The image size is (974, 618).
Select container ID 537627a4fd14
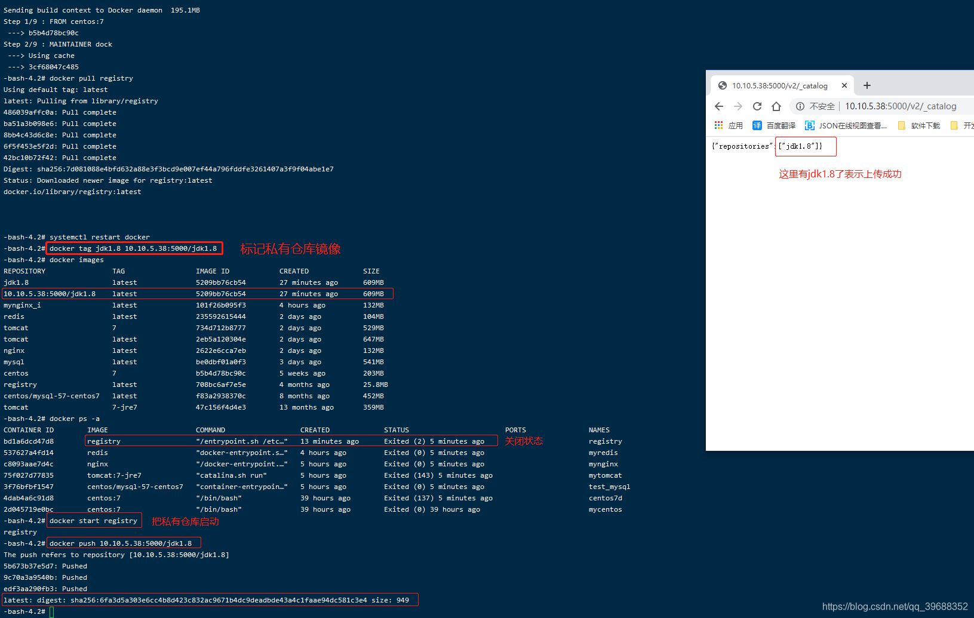tap(29, 453)
